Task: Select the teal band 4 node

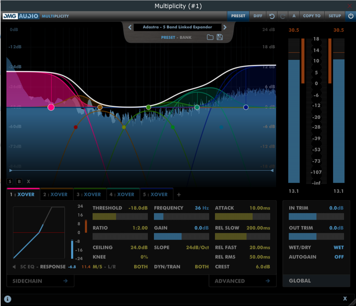Action: [x=197, y=107]
